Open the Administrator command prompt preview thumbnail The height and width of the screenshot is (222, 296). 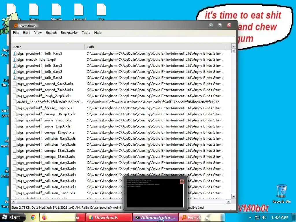point(155,193)
